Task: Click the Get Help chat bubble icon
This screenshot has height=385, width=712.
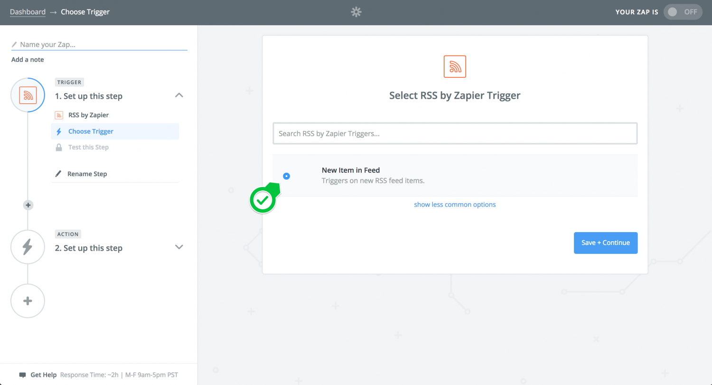Action: 23,375
